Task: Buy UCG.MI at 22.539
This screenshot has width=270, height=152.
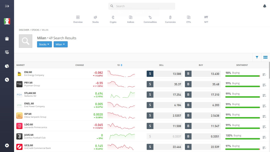Action: [x=203, y=147]
